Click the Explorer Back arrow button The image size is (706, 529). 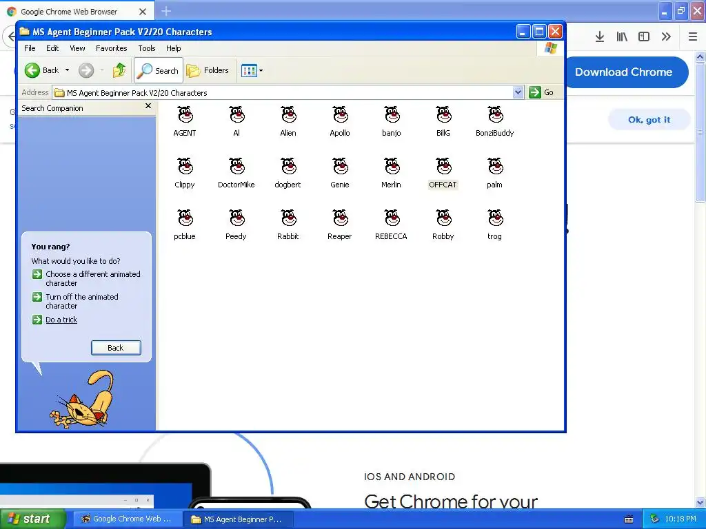[x=41, y=70]
